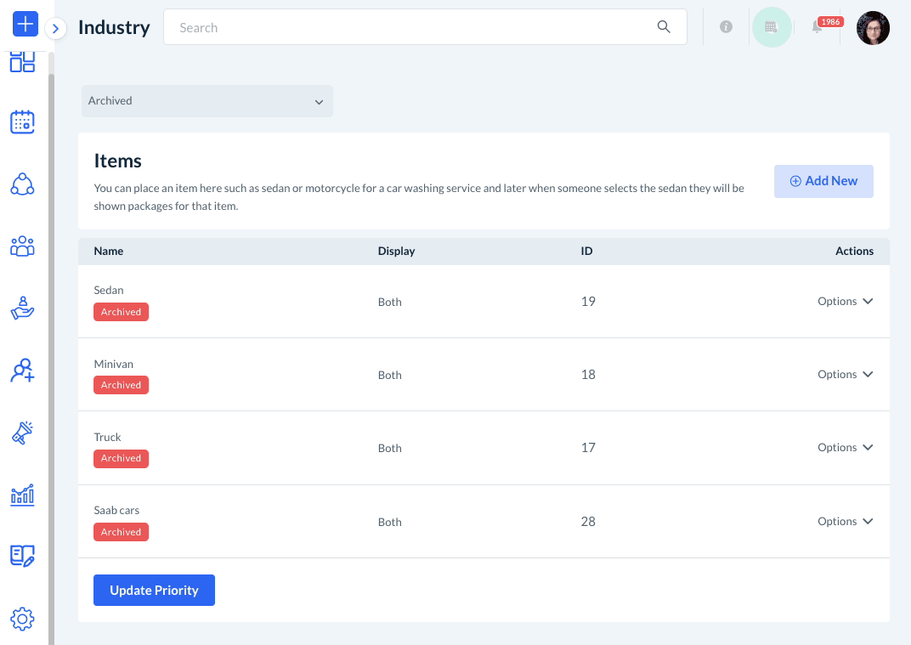Image resolution: width=911 pixels, height=645 pixels.
Task: Open the bar chart reports icon
Action: (22, 495)
